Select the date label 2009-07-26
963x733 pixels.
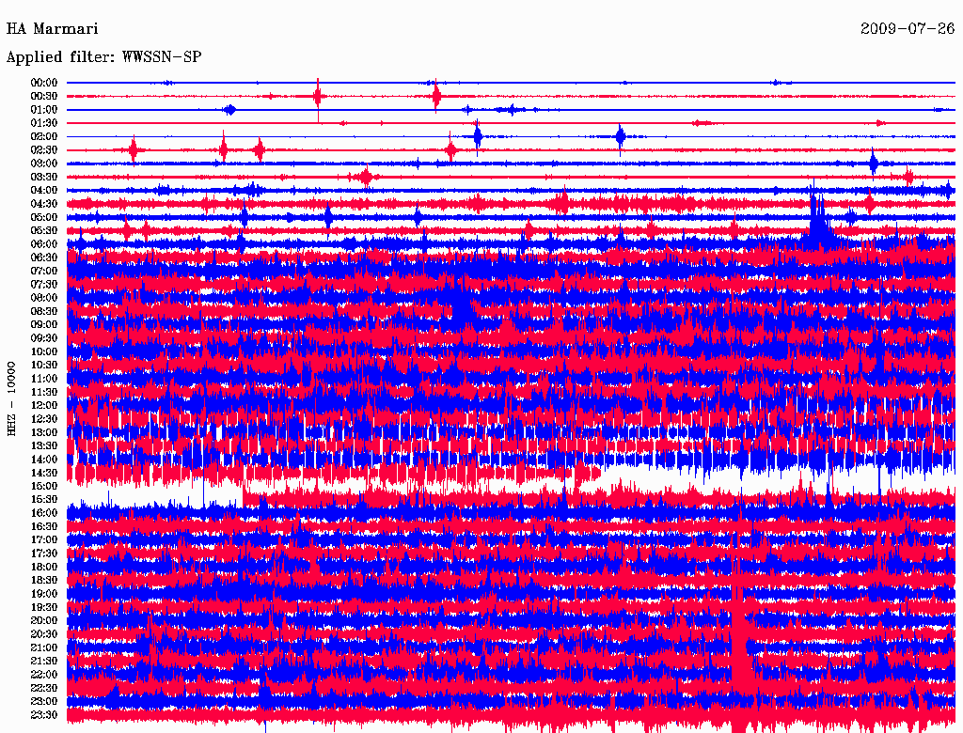pyautogui.click(x=908, y=29)
